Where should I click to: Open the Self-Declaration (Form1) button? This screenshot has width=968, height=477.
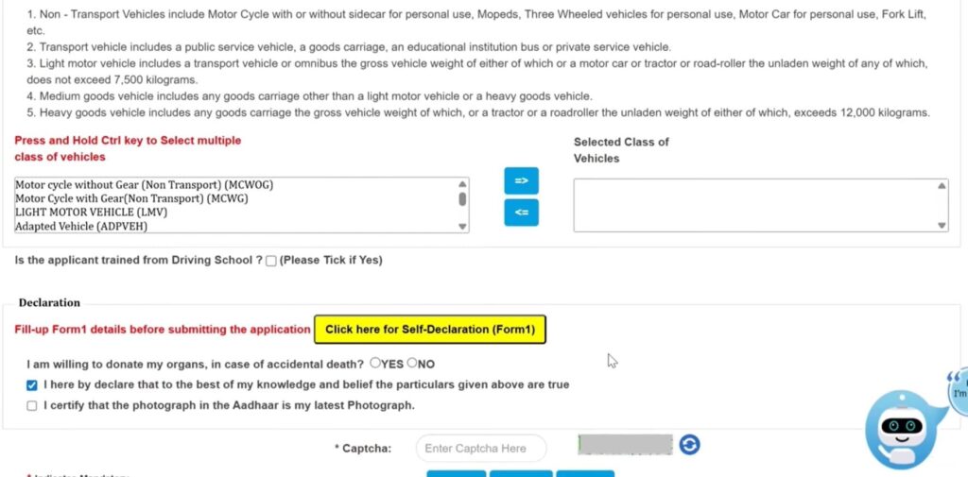point(430,330)
